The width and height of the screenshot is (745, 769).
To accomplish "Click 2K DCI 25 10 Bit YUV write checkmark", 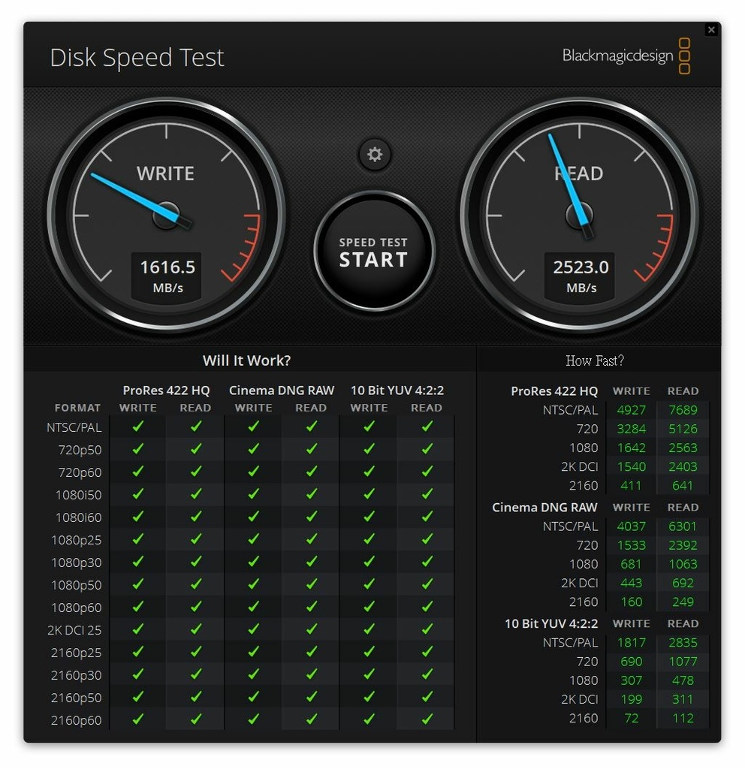I will 369,630.
